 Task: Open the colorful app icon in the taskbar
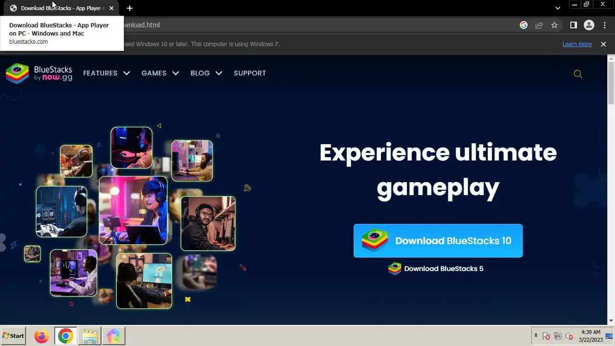point(114,336)
